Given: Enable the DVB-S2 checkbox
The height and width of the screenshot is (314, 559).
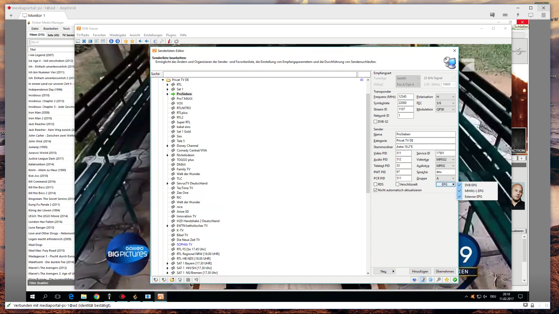Looking at the screenshot, I should click(376, 122).
